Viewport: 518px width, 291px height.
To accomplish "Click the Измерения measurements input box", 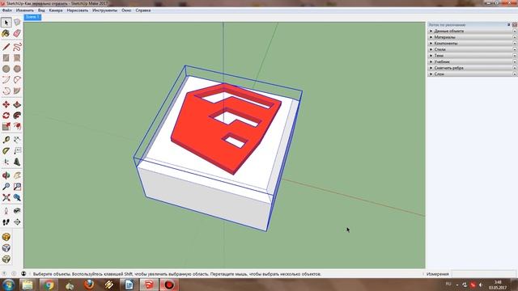I will tap(483, 274).
